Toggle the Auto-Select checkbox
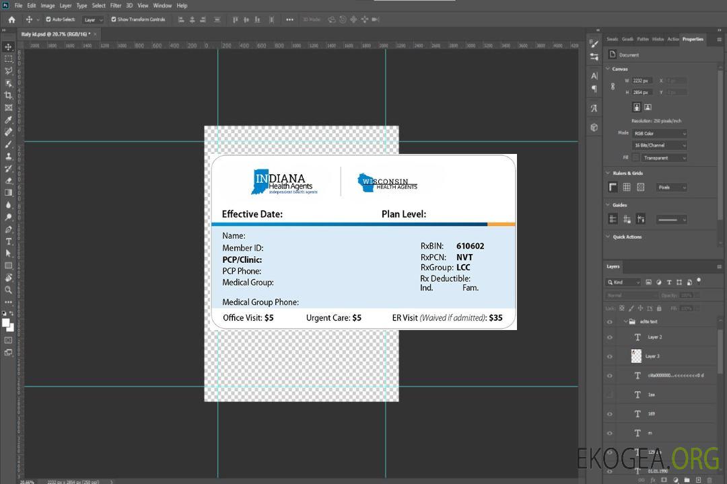Viewport: 727px width, 484px height. [47, 19]
